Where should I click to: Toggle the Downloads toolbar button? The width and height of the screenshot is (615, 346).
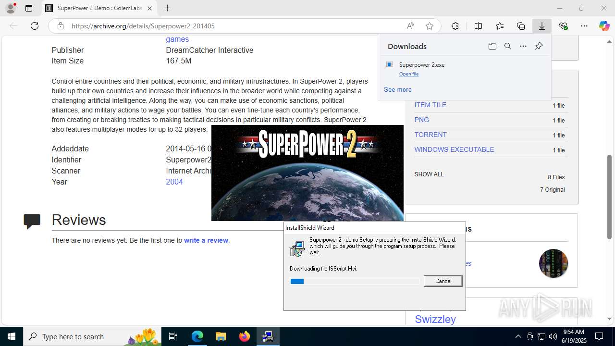coord(542,26)
